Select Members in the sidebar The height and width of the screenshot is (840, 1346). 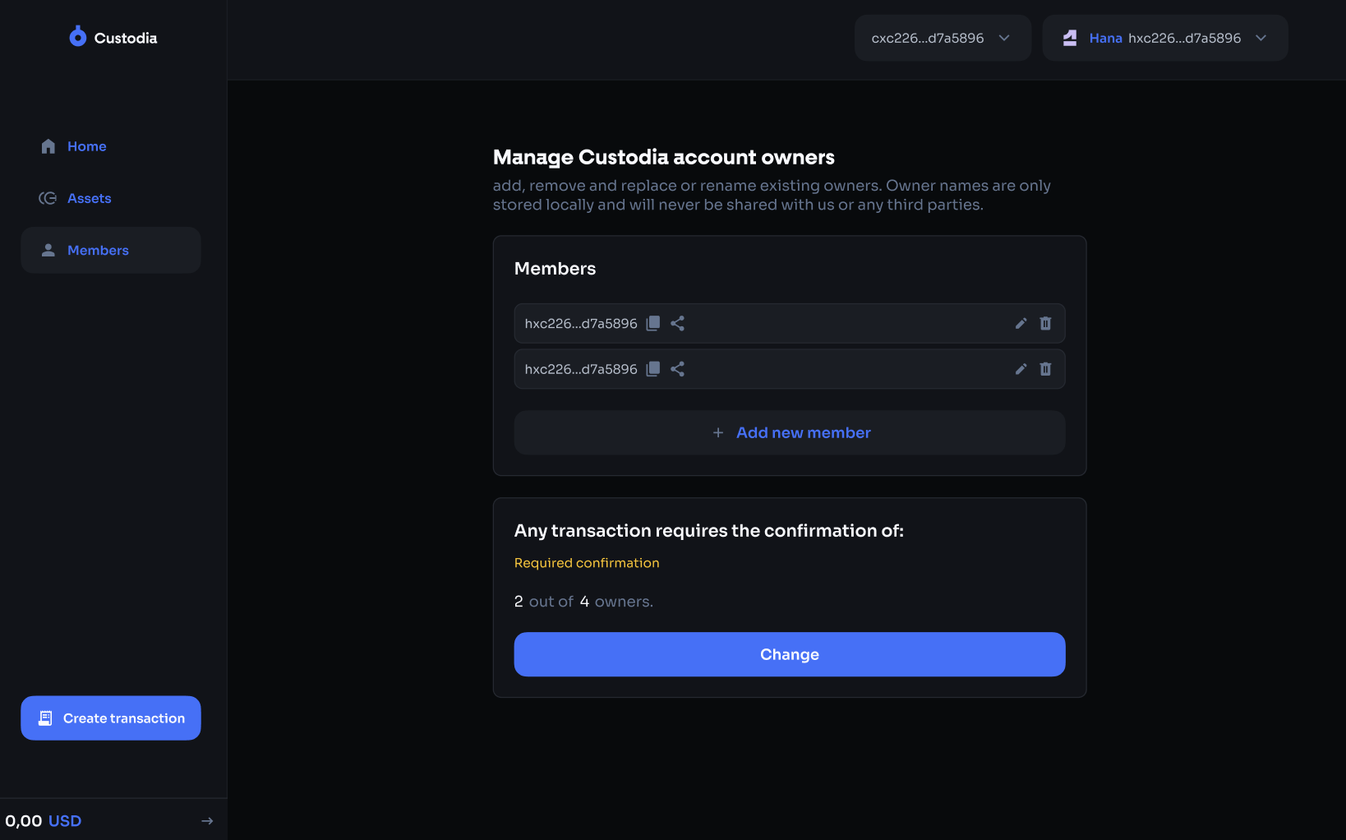[98, 250]
